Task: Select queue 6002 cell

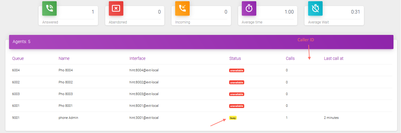Action: click(16, 82)
